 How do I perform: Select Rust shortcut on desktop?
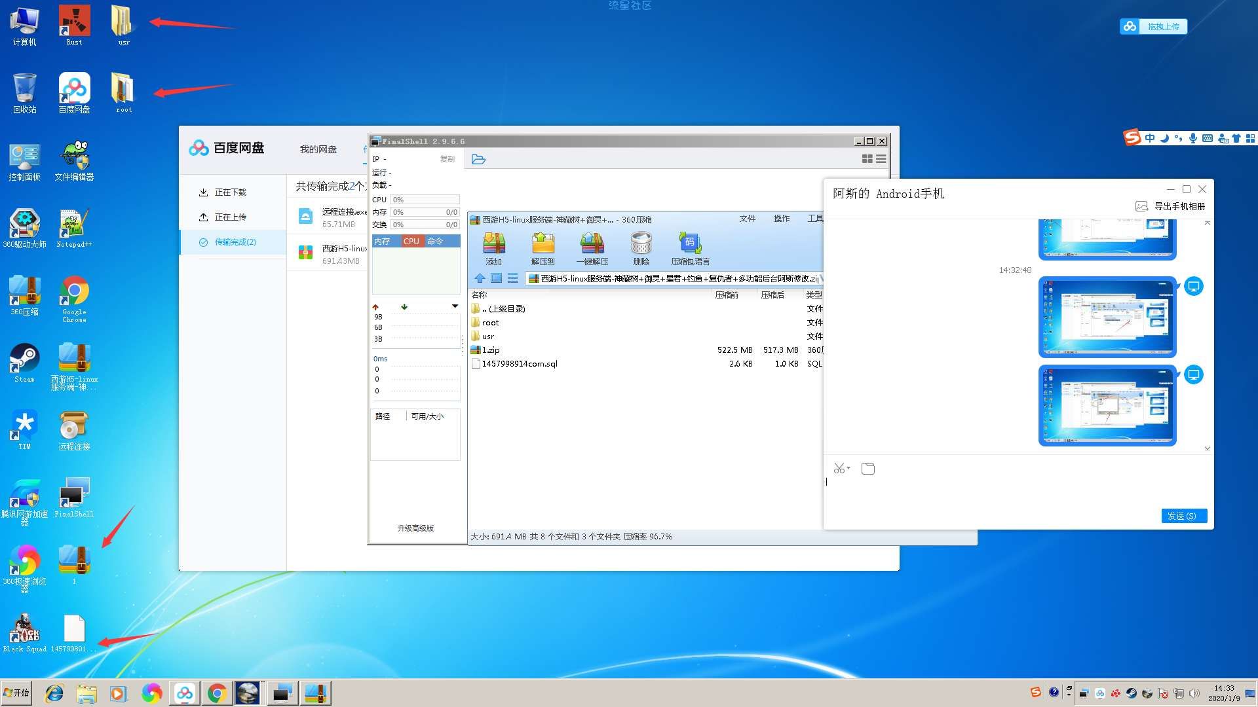point(74,26)
